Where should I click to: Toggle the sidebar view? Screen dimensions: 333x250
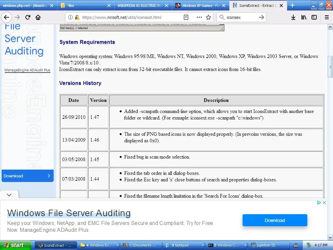(x=314, y=17)
